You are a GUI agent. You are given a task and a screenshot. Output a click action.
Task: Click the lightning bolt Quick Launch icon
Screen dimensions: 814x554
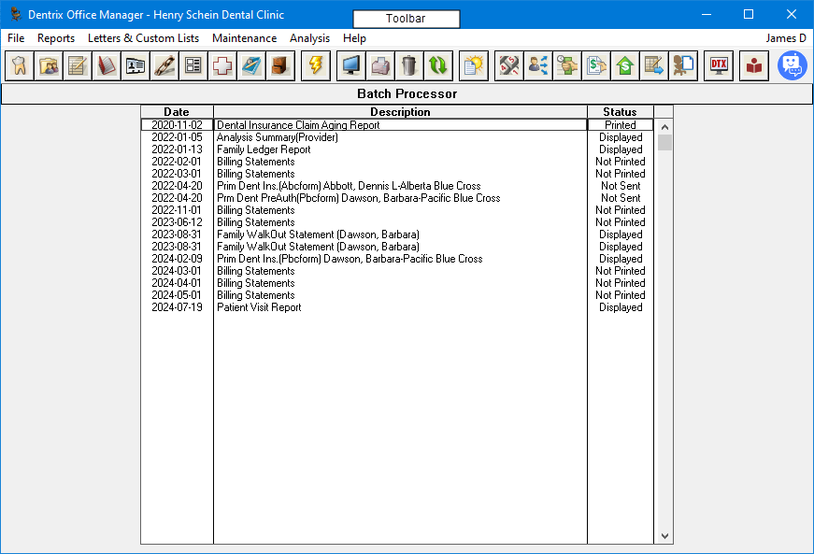(x=316, y=65)
